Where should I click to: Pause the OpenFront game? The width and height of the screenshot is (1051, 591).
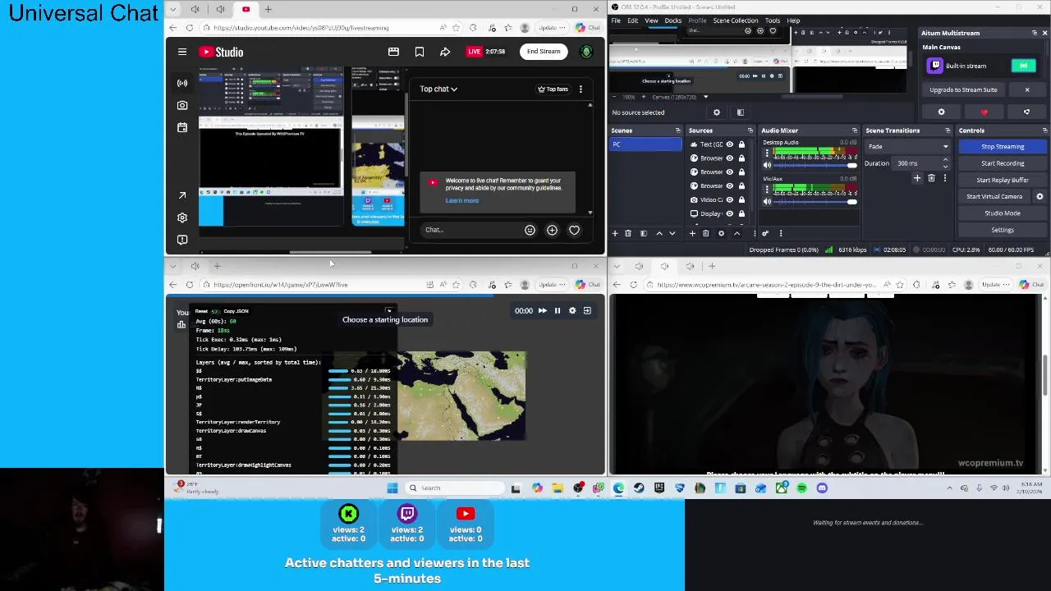pyautogui.click(x=557, y=310)
